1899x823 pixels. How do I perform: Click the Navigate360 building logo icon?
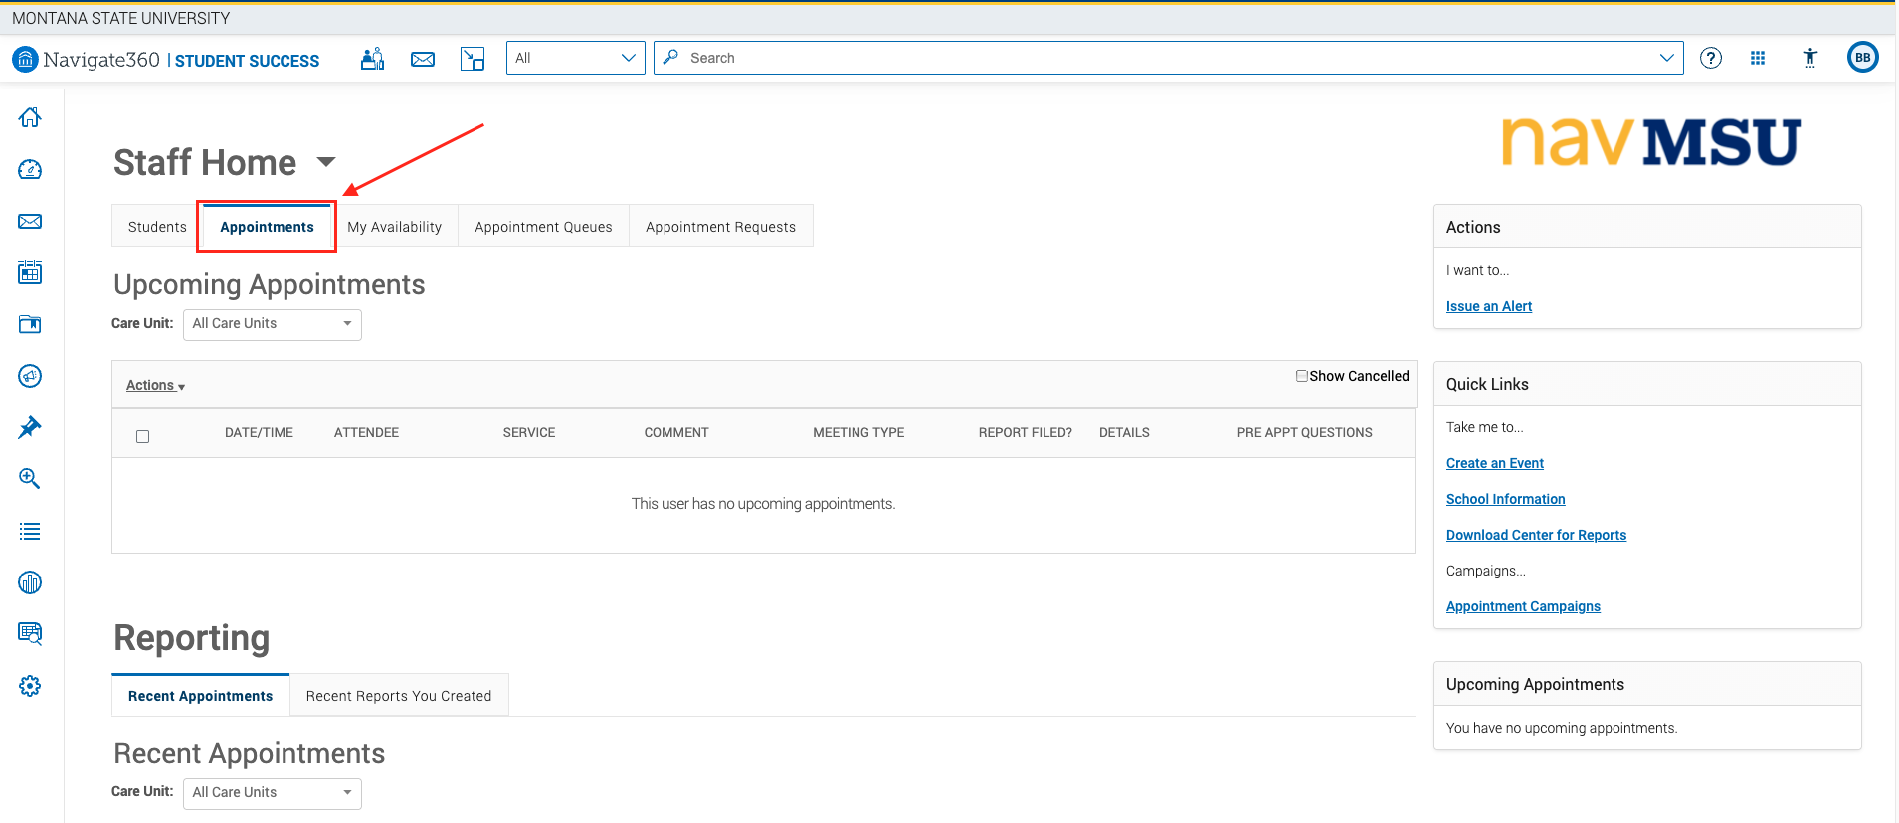point(25,59)
